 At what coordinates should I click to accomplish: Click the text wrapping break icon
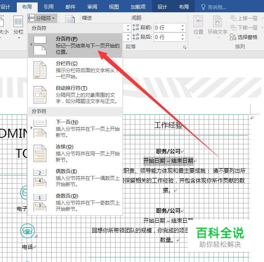(40, 95)
